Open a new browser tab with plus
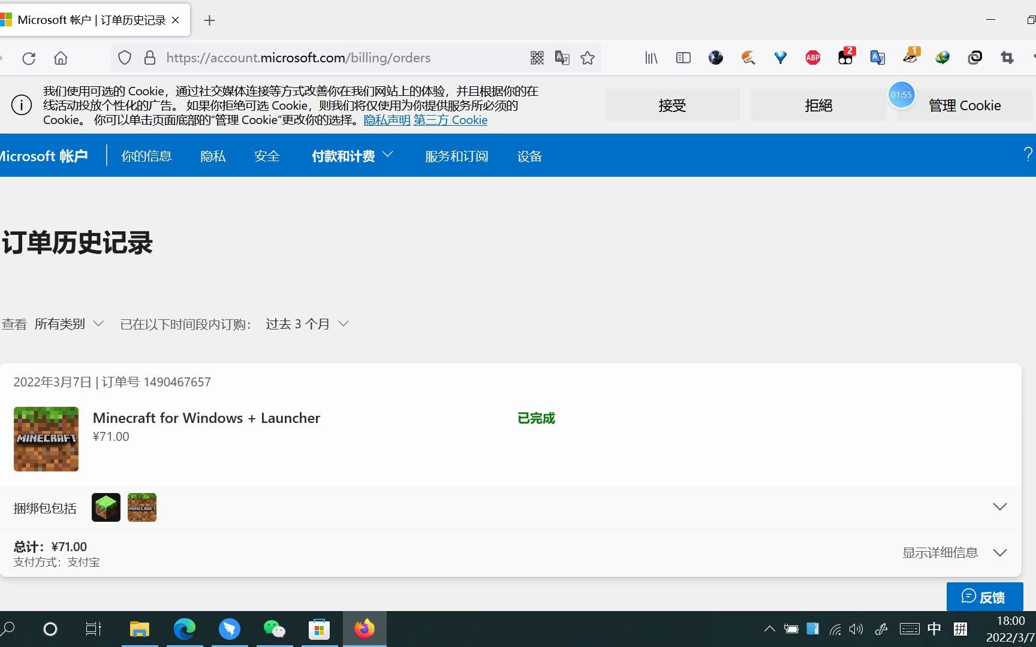This screenshot has height=647, width=1036. (209, 20)
